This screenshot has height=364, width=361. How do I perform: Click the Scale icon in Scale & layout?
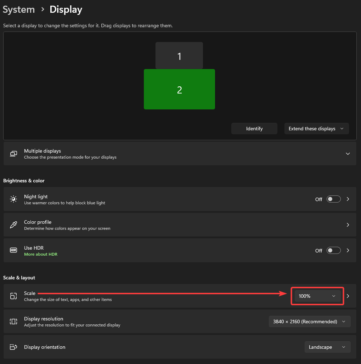(x=13, y=296)
